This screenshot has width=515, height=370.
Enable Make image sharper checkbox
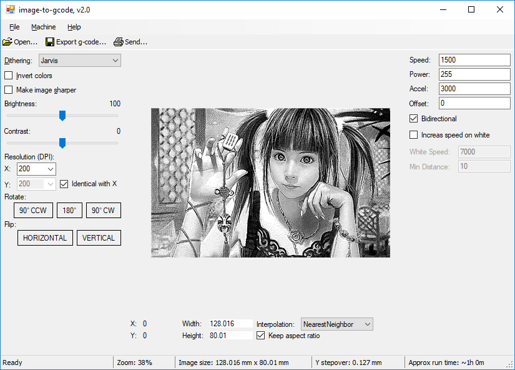pyautogui.click(x=9, y=90)
